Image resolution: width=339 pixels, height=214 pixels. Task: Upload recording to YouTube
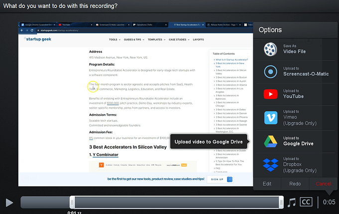(x=295, y=94)
